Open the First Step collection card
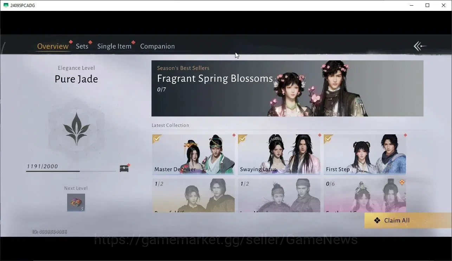 [365, 154]
